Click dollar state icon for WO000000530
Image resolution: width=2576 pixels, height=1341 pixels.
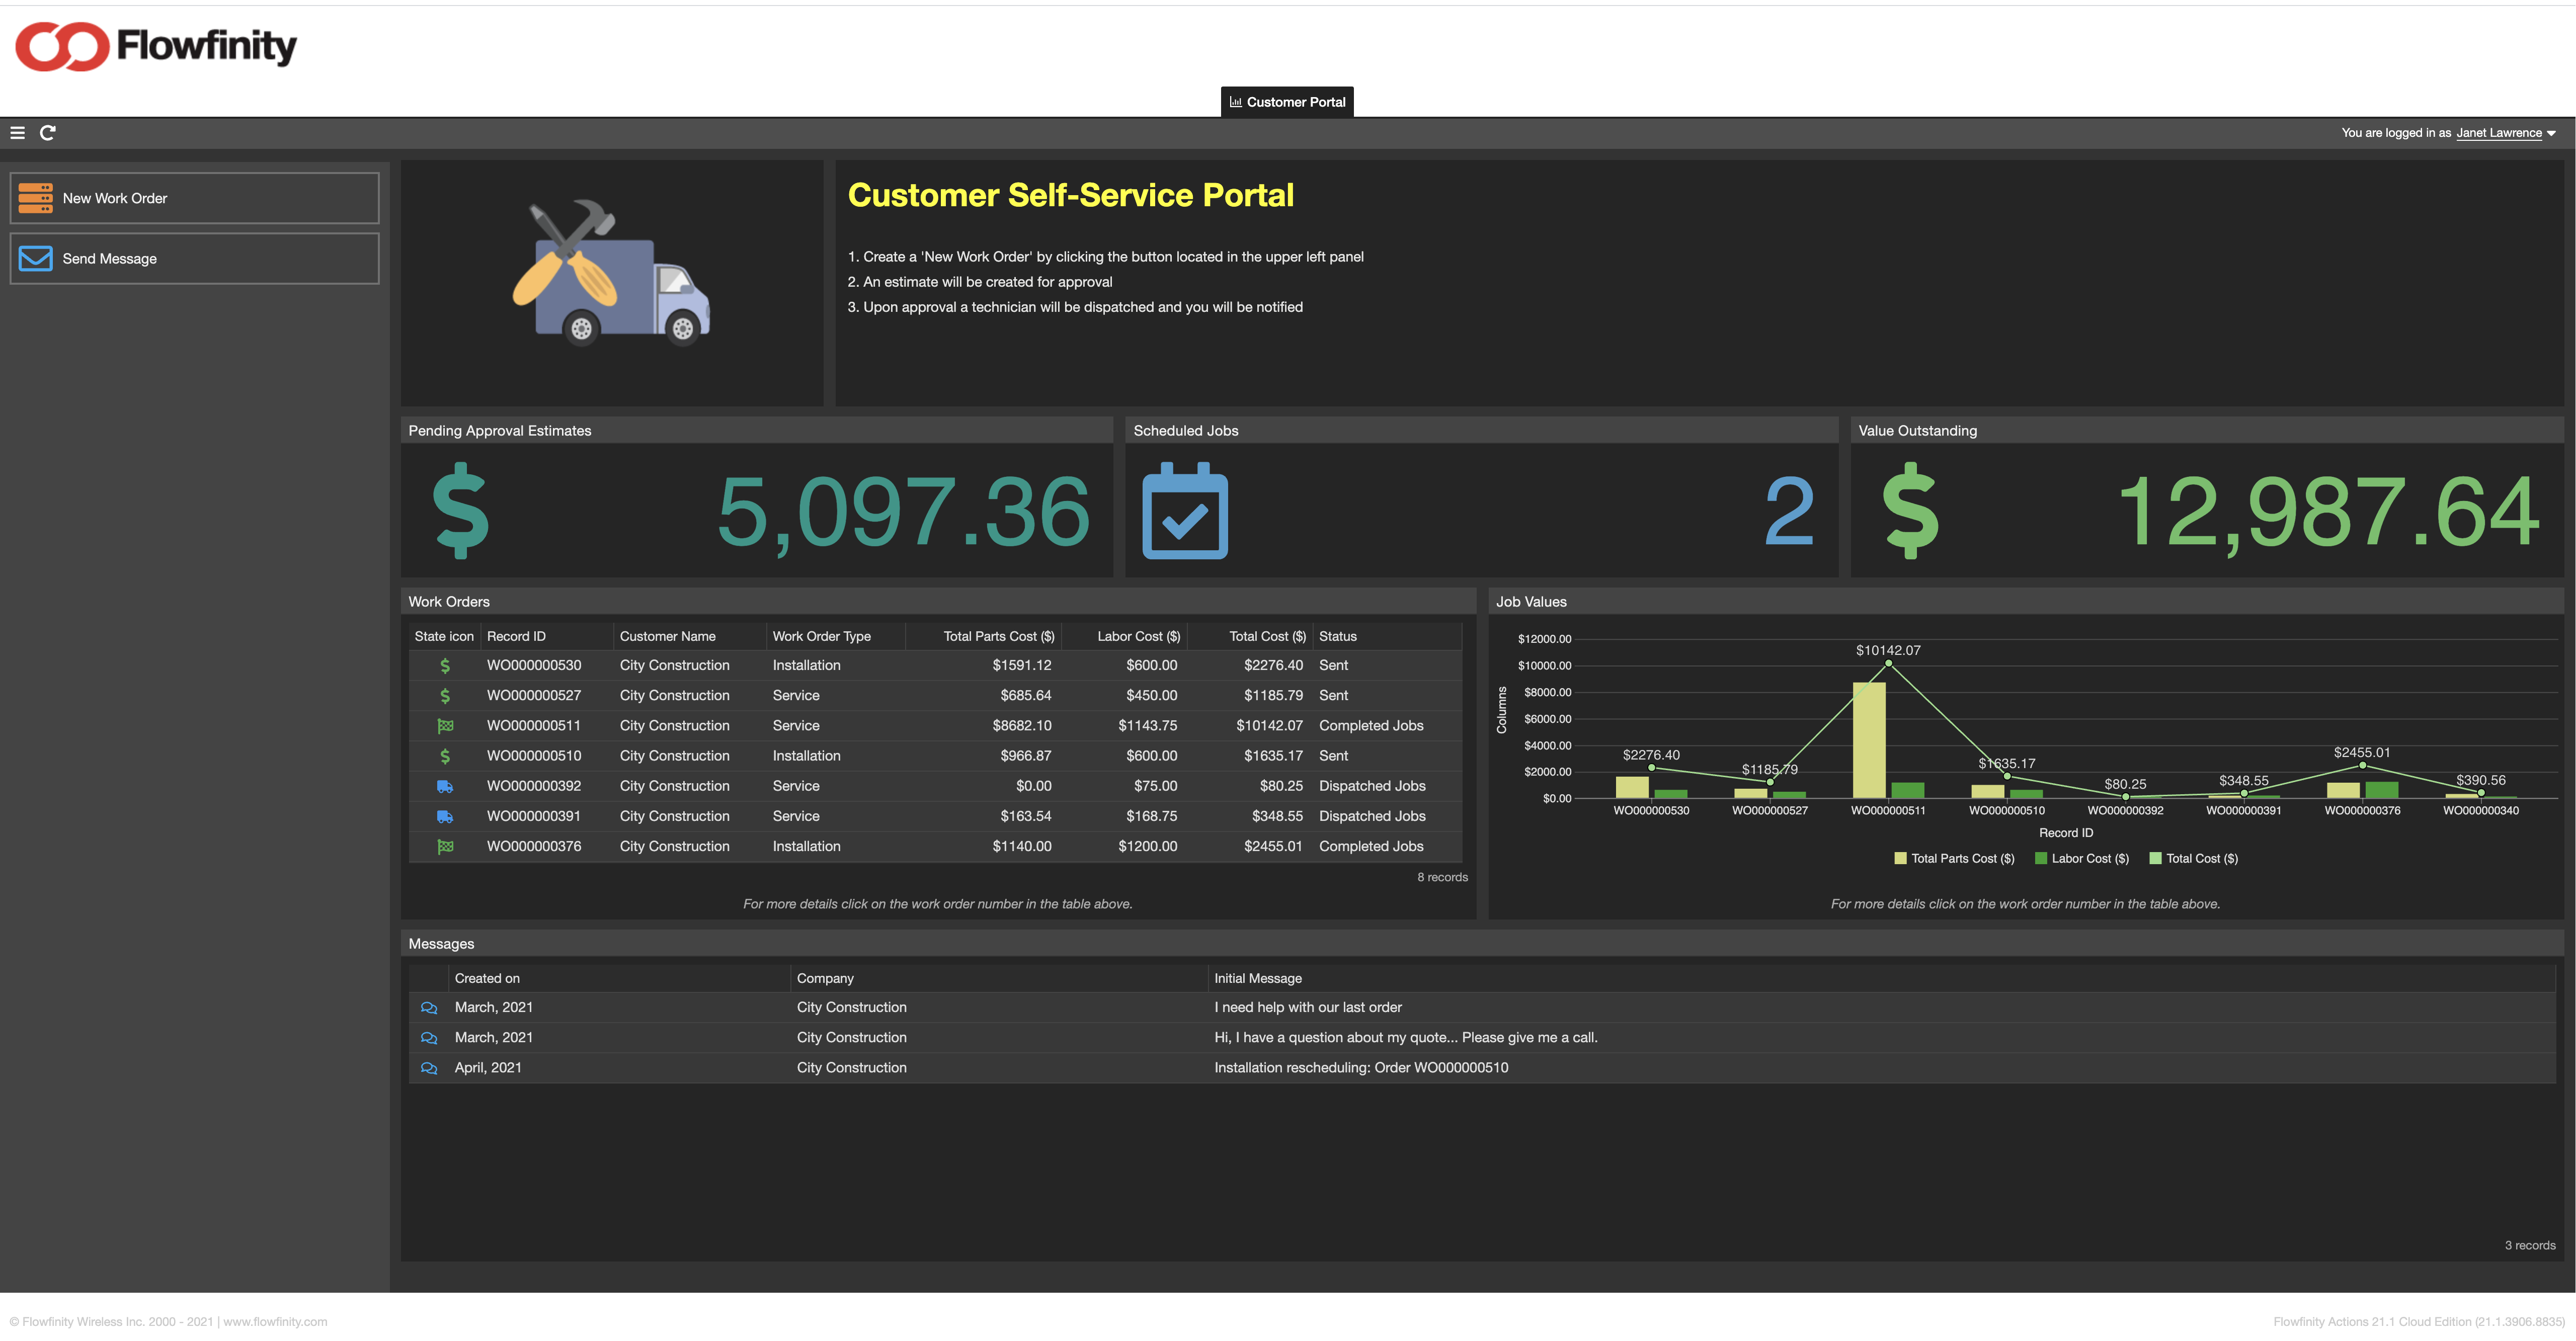pos(445,666)
